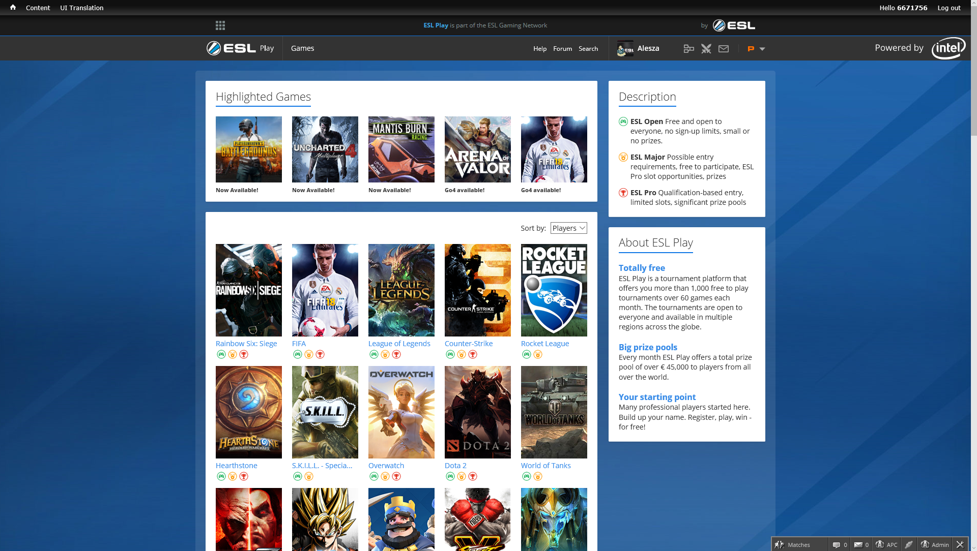Click the Log out link
The width and height of the screenshot is (977, 551).
949,8
